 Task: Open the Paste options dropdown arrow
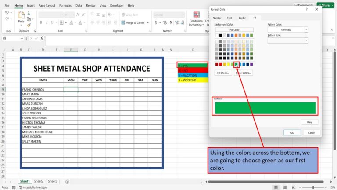pos(21,25)
